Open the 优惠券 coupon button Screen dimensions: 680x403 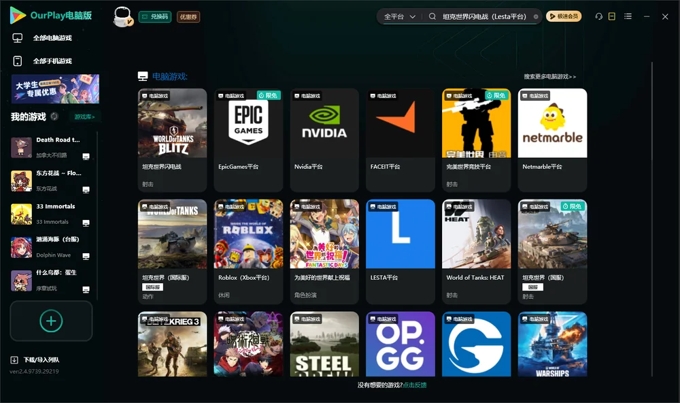point(188,17)
